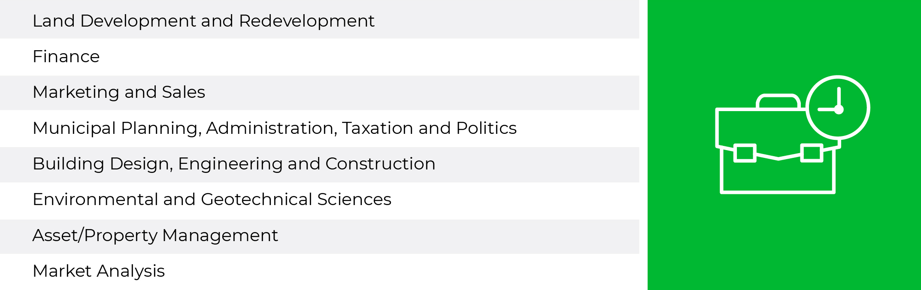Click the left clasp of the briefcase
Viewport: 921px width, 290px height.
[745, 153]
